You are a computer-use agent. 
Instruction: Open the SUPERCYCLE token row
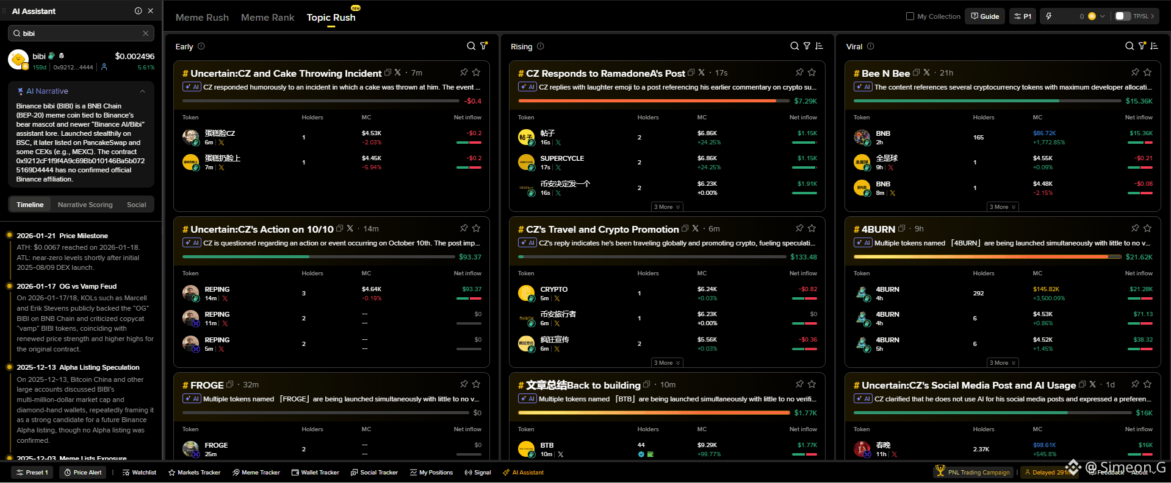tap(667, 163)
